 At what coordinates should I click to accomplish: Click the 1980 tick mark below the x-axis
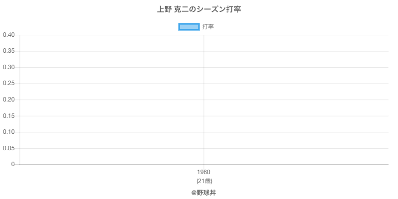(204, 167)
